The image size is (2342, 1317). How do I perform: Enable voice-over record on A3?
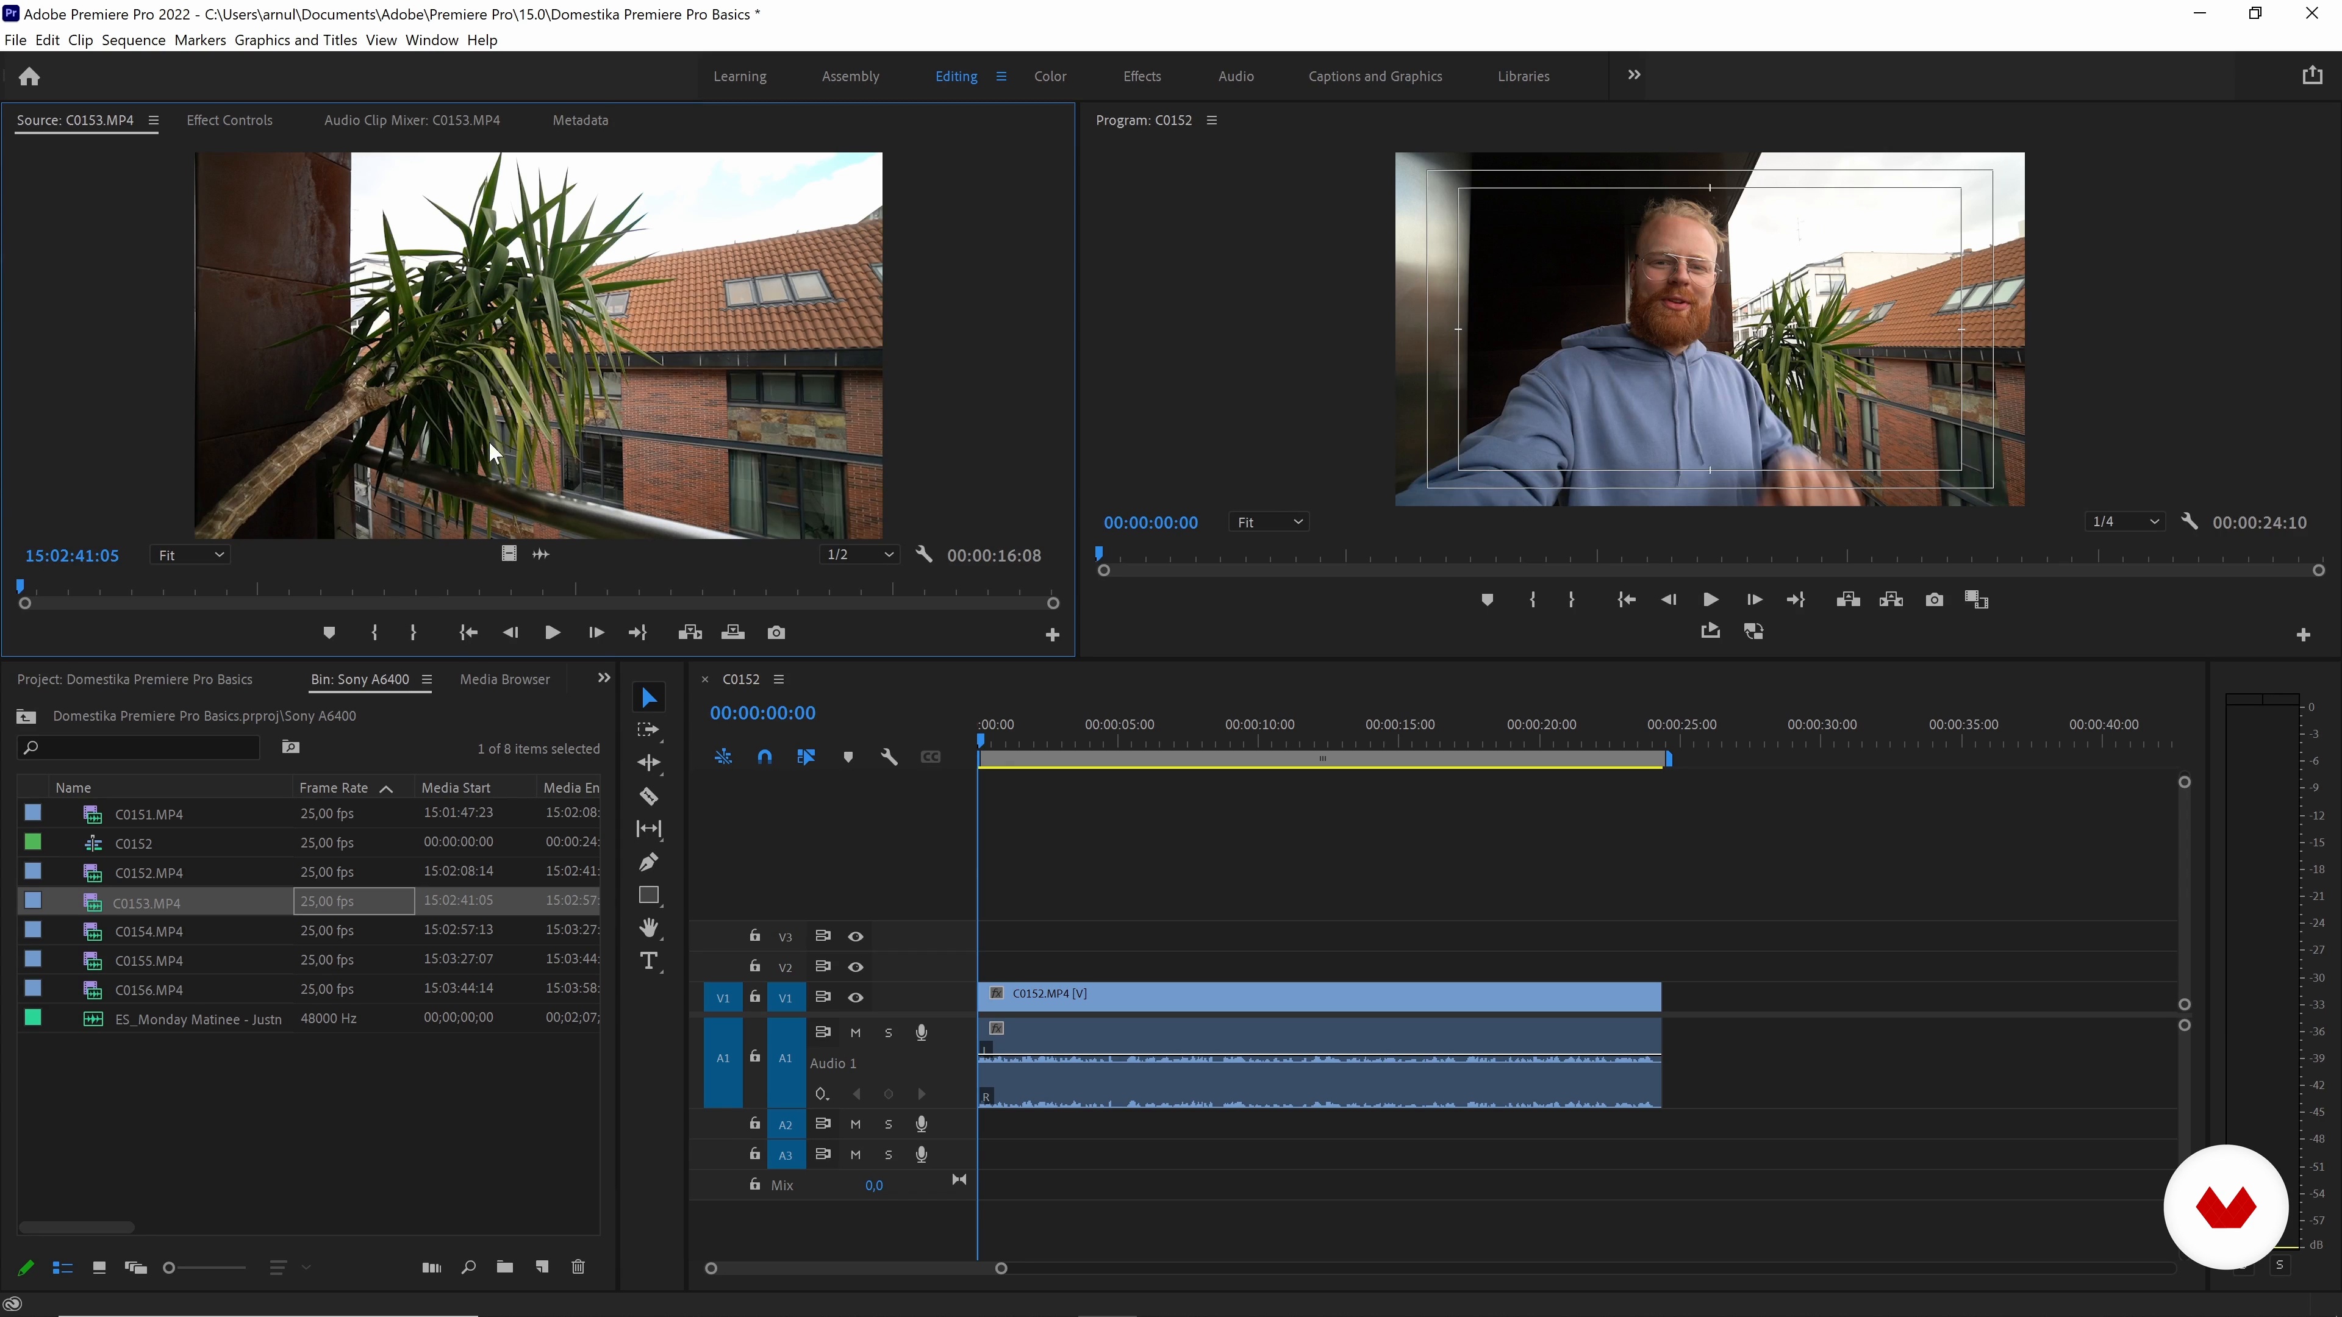coord(921,1154)
